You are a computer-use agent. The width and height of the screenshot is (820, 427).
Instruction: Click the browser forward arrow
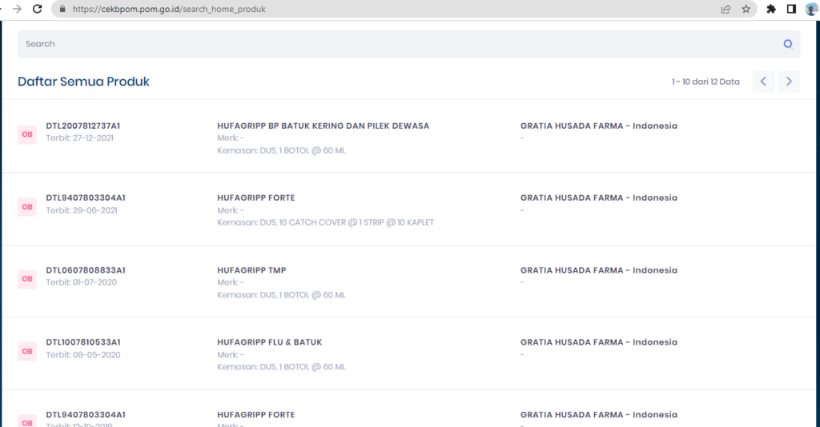pos(18,9)
